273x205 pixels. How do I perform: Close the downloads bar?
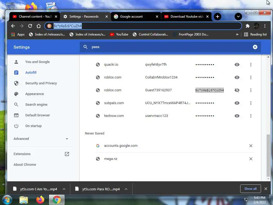point(266,189)
